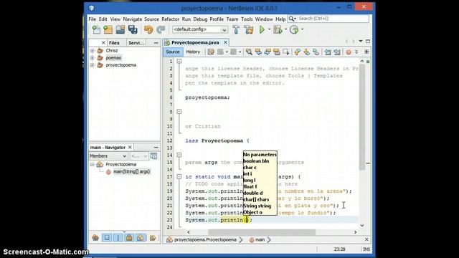Click the Previous Bookmark icon
The image size is (459, 258).
click(298, 52)
